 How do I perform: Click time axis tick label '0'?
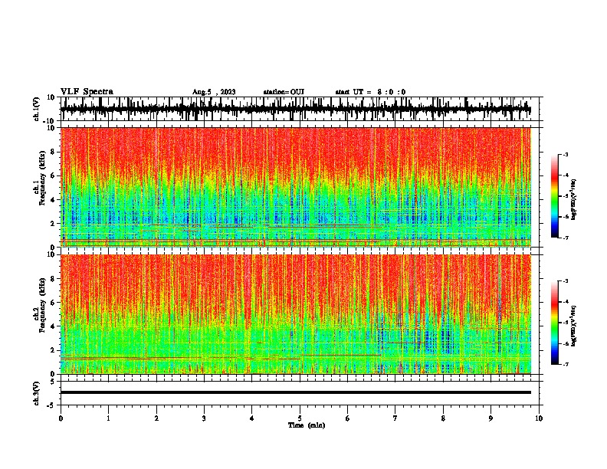point(61,418)
